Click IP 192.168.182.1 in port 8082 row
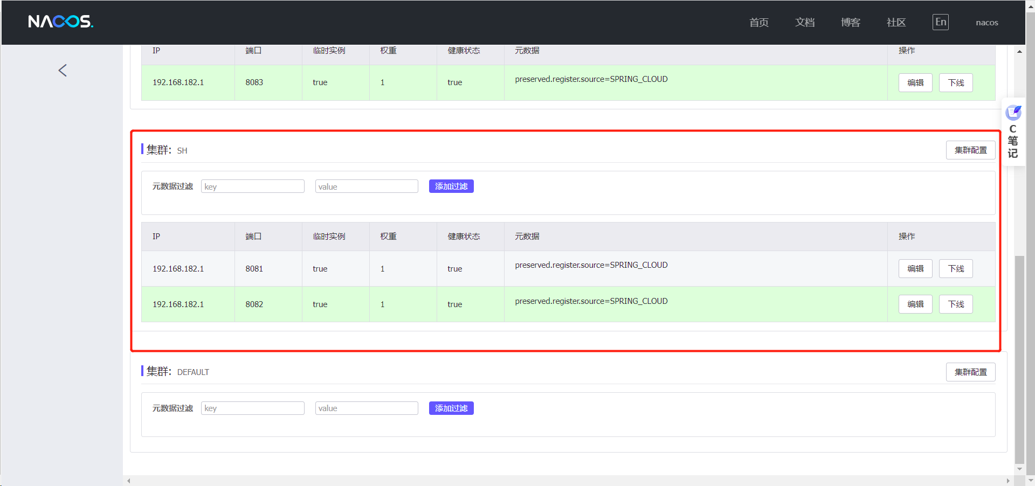This screenshot has height=486, width=1035. [x=178, y=304]
